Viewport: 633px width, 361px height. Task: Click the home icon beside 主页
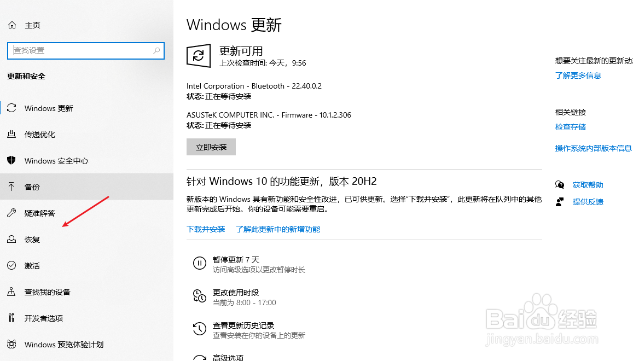(12, 25)
